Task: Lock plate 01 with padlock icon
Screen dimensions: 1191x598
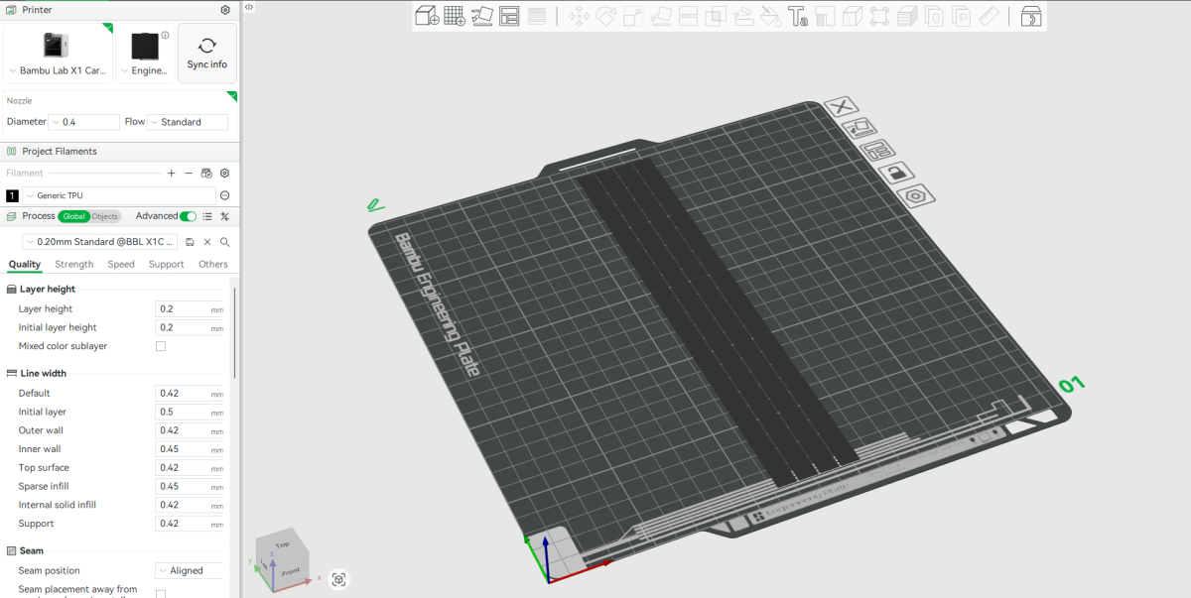Action: coord(896,174)
